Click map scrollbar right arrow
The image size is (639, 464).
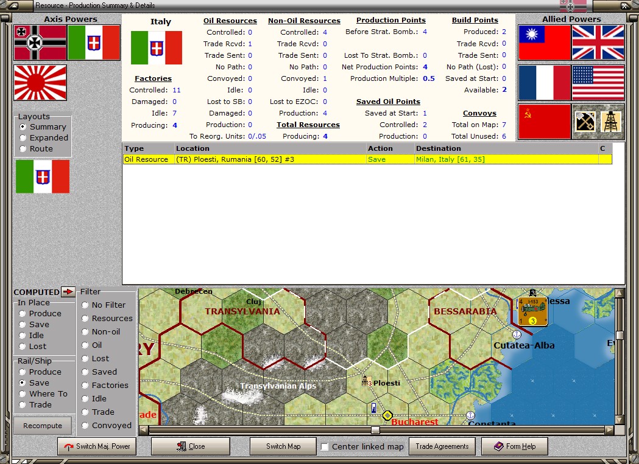[609, 430]
